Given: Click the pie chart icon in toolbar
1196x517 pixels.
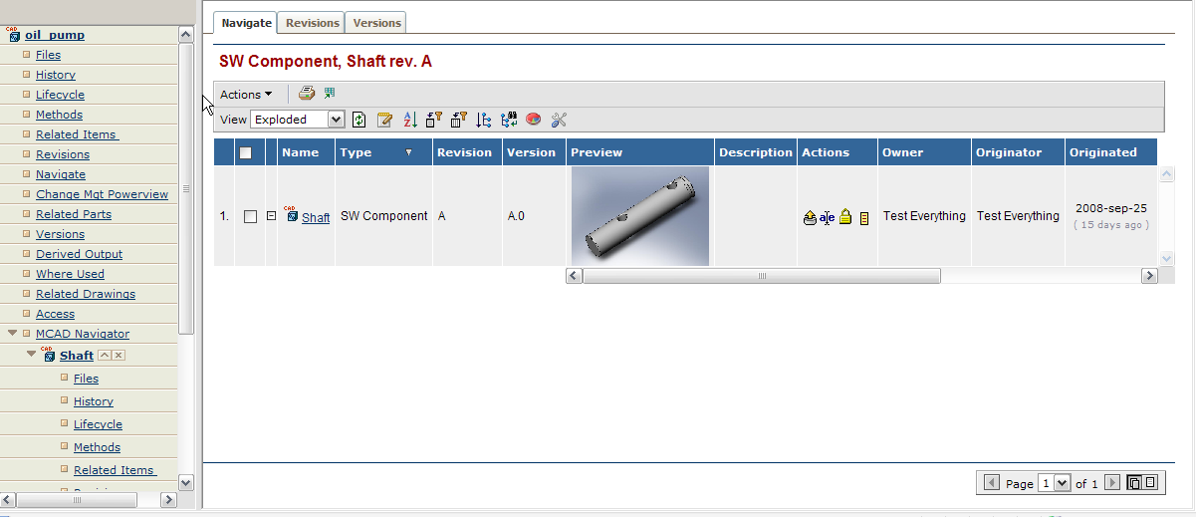Looking at the screenshot, I should pos(534,120).
